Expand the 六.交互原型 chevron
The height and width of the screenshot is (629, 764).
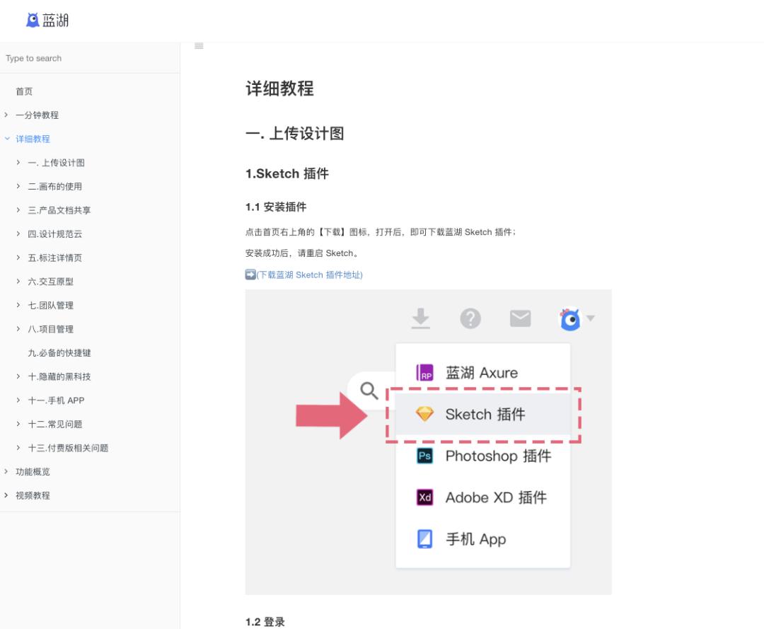(18, 281)
